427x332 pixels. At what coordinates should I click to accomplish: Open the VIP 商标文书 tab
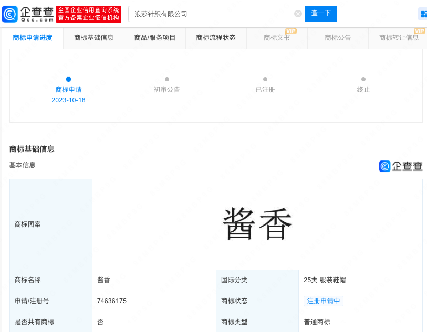[277, 38]
